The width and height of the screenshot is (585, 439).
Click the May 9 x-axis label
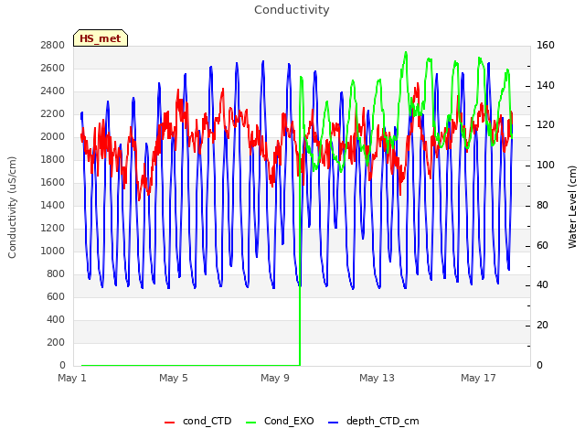[275, 378]
